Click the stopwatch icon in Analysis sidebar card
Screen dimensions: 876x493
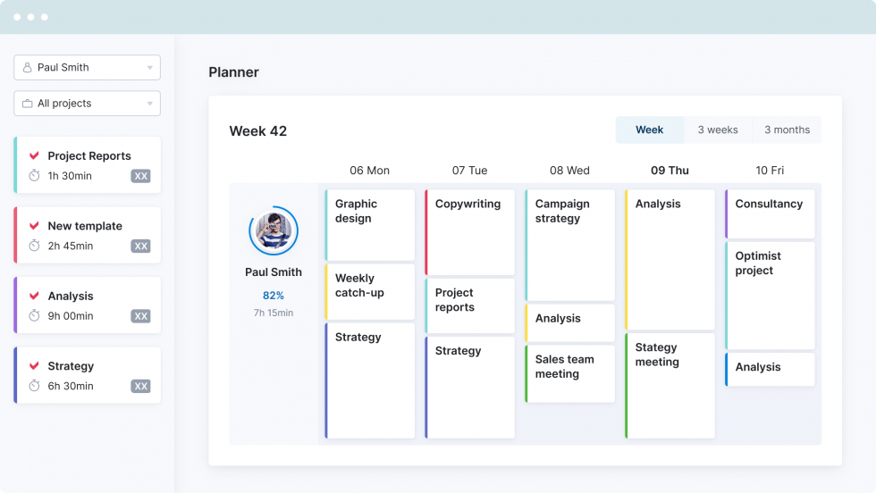point(35,315)
